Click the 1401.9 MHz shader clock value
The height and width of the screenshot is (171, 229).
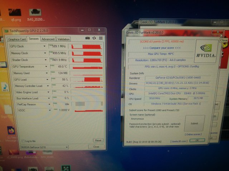[x=59, y=60]
